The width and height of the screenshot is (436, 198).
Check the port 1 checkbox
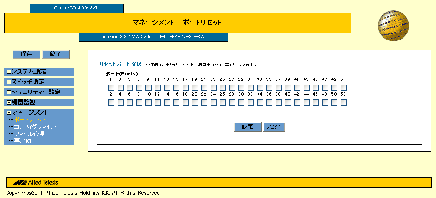tap(111, 87)
